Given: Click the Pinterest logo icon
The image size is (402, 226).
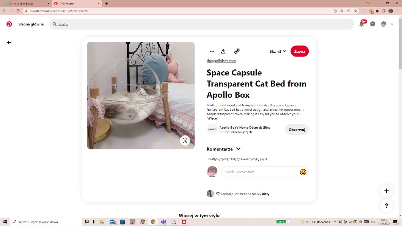Looking at the screenshot, I should (x=9, y=24).
